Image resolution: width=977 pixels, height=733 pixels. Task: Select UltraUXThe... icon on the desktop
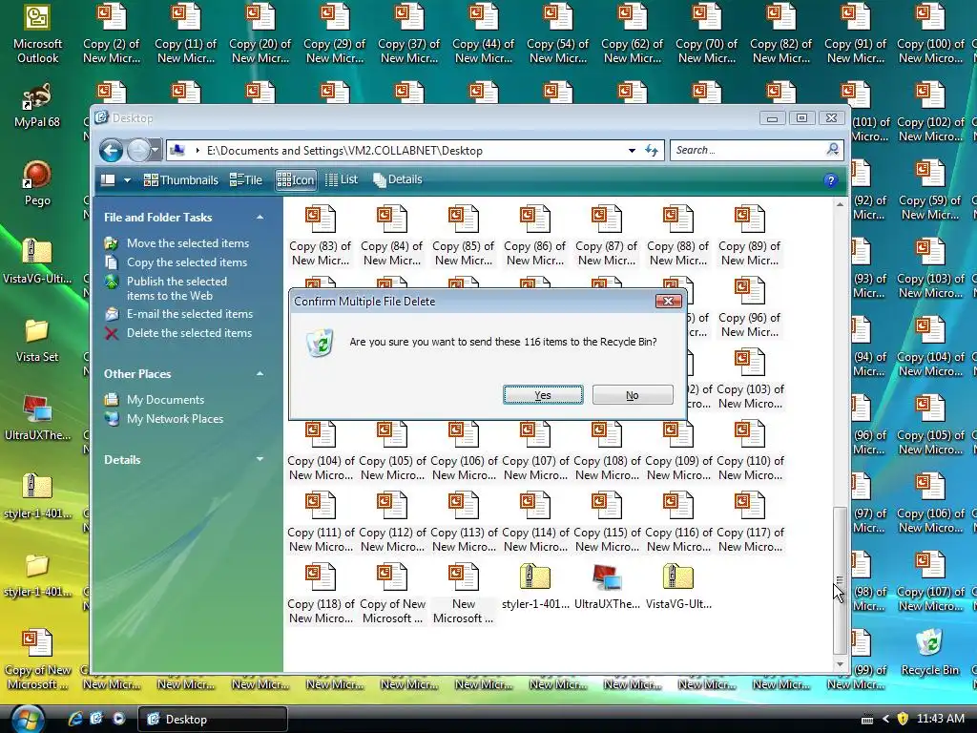pyautogui.click(x=37, y=418)
